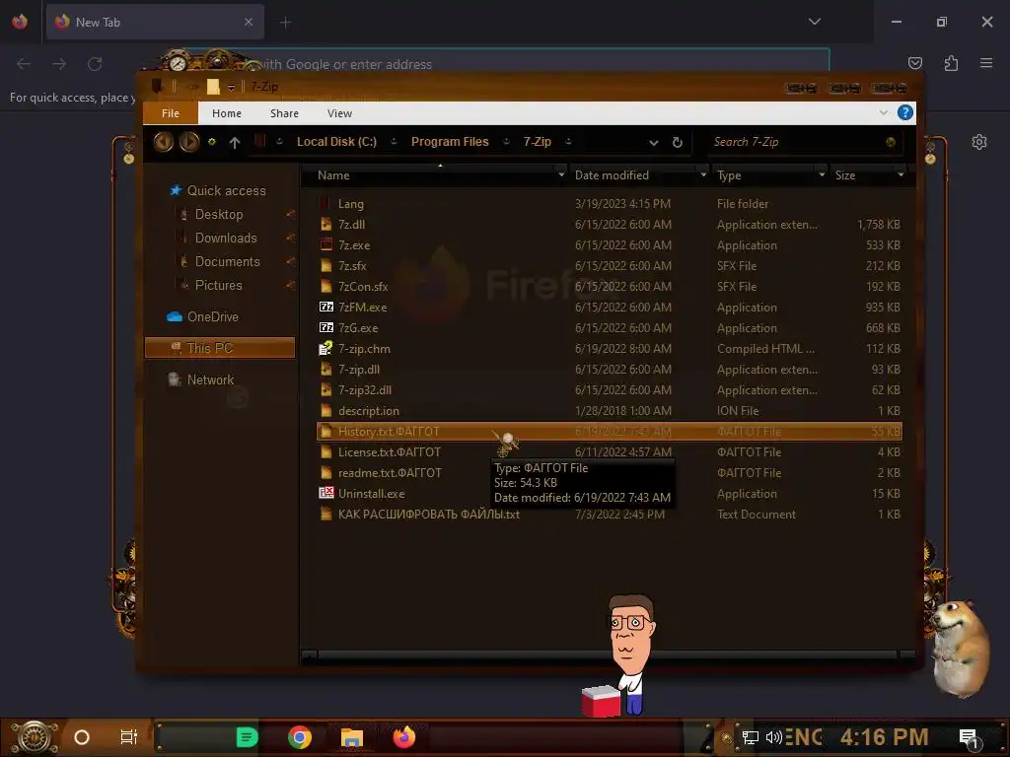Screen dimensions: 1010x757
Task: Select the 7z.exe application icon
Action: tap(326, 245)
